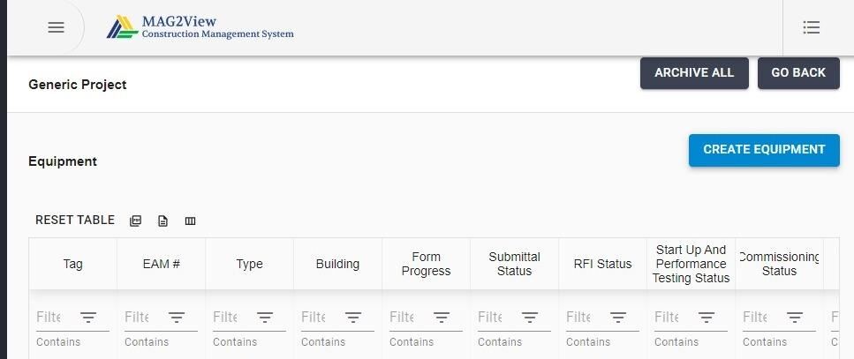Viewport: 854px width, 359px height.
Task: Click the Archive All button
Action: [x=694, y=73]
